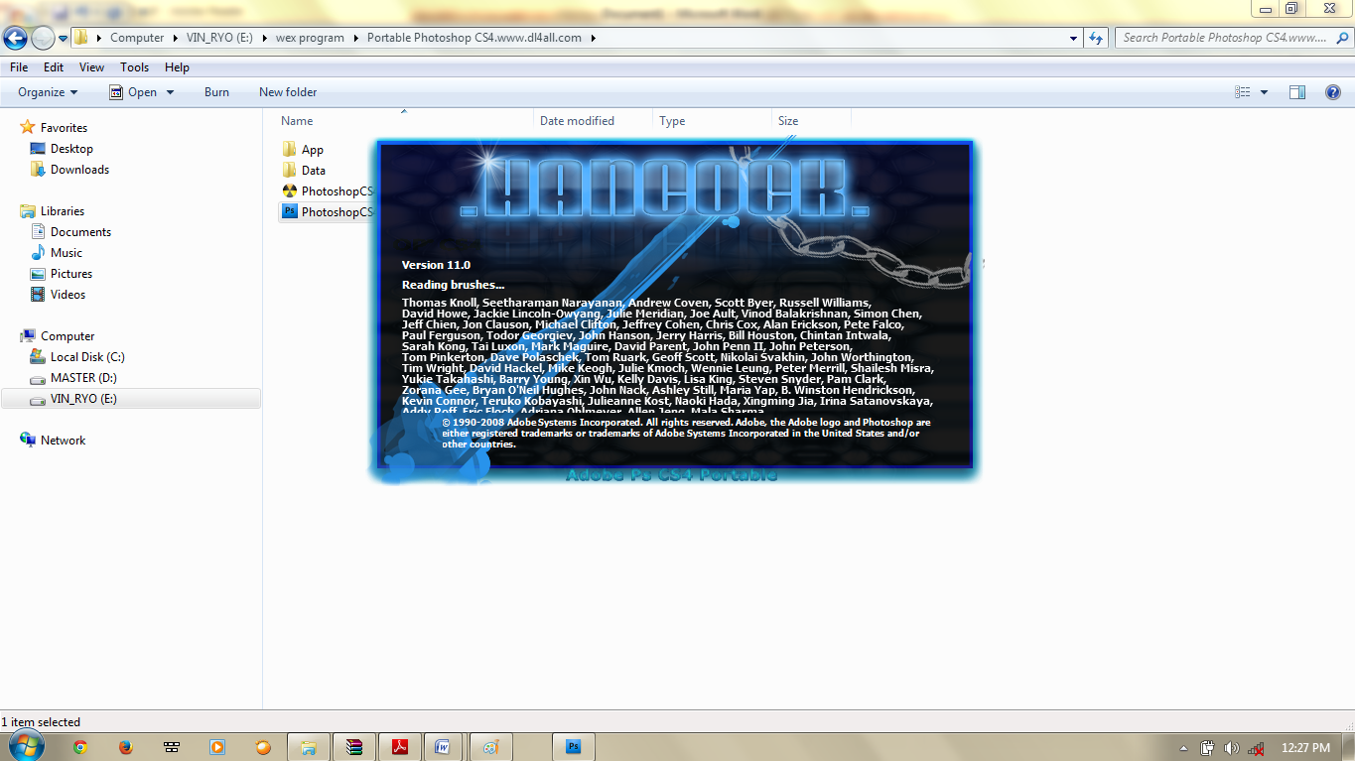The height and width of the screenshot is (761, 1355).
Task: Open the Tools menu
Action: 135,67
